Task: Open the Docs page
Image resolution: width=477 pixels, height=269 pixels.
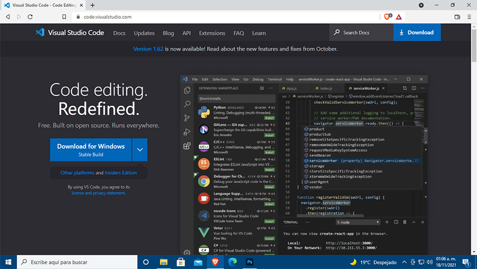Action: pyautogui.click(x=119, y=33)
